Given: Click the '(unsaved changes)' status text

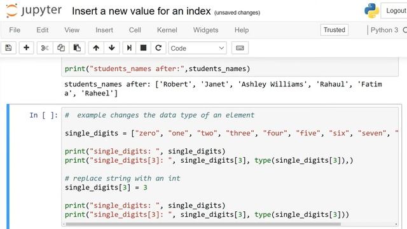Looking at the screenshot, I should click(237, 13).
